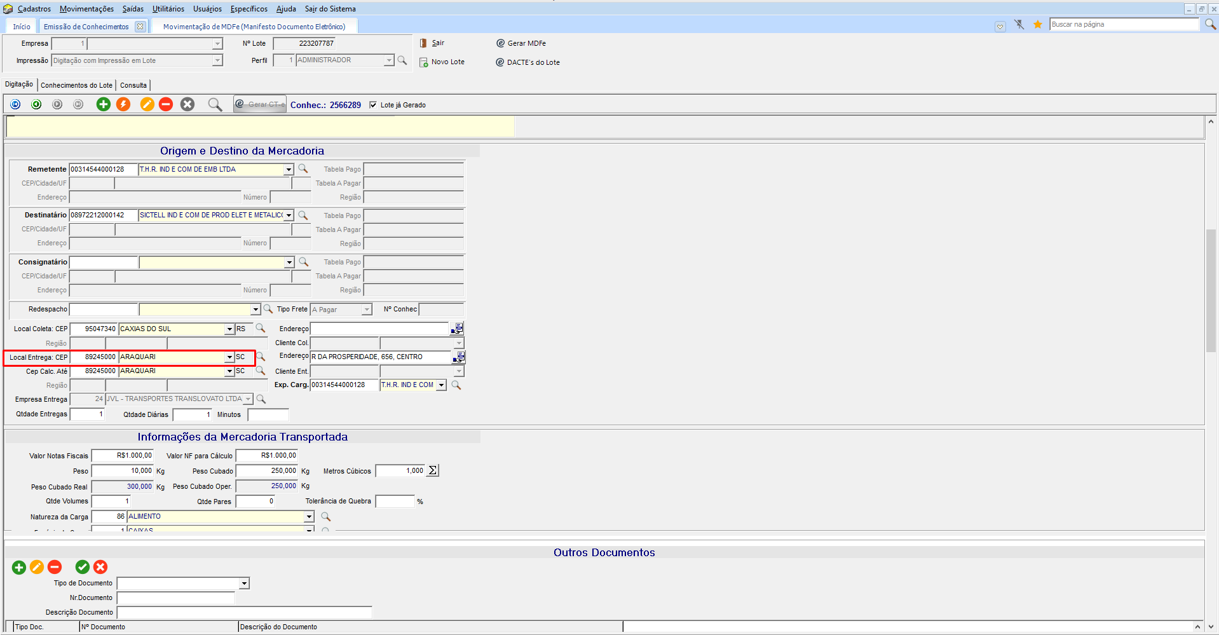Click DACTE's do Lote button
This screenshot has height=635, width=1219.
click(528, 62)
